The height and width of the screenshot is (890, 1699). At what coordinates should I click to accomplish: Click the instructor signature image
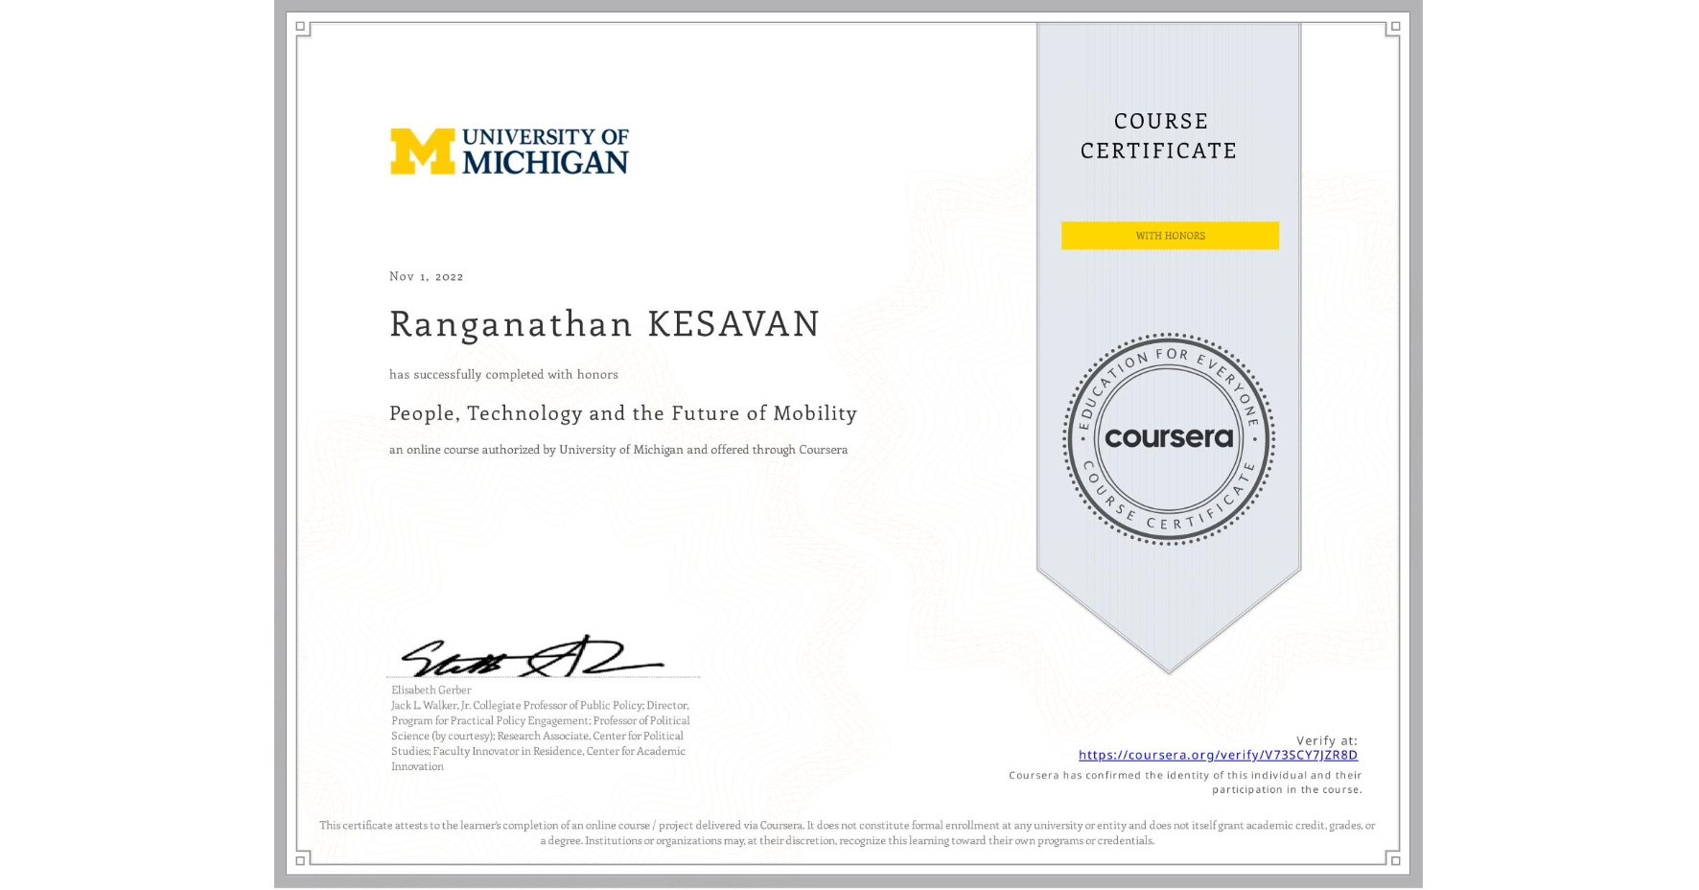532,656
